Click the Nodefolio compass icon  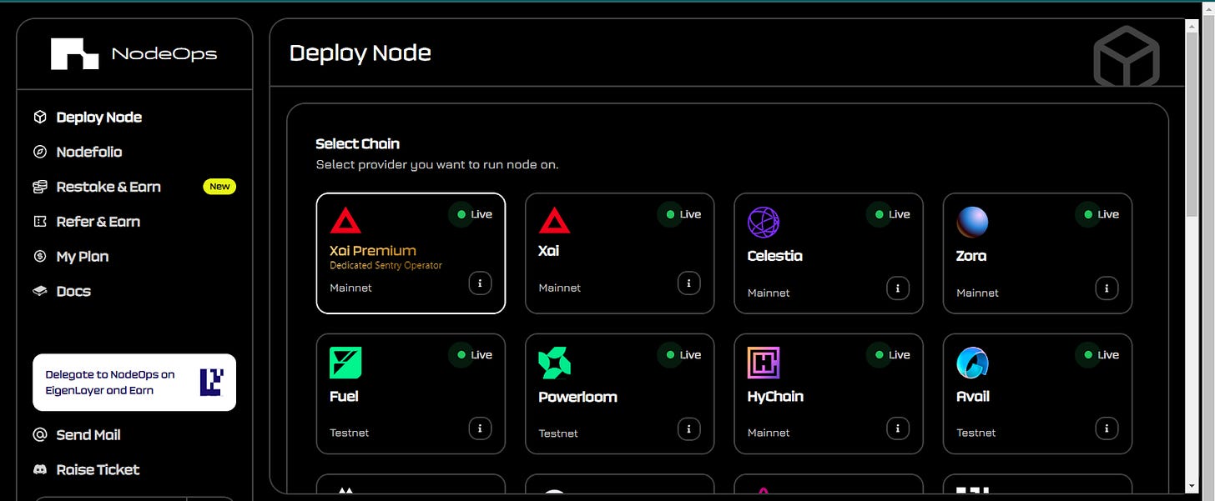(x=39, y=152)
